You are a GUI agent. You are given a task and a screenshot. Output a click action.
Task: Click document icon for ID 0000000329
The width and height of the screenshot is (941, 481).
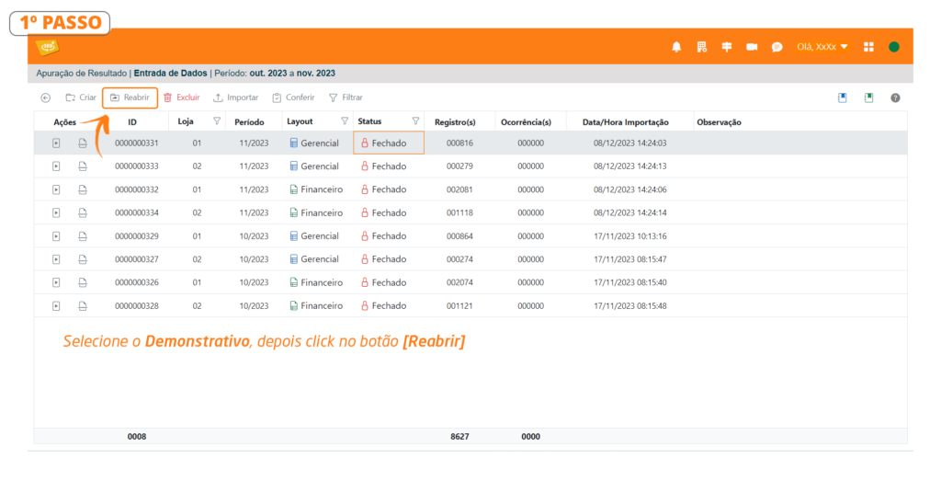pyautogui.click(x=83, y=236)
